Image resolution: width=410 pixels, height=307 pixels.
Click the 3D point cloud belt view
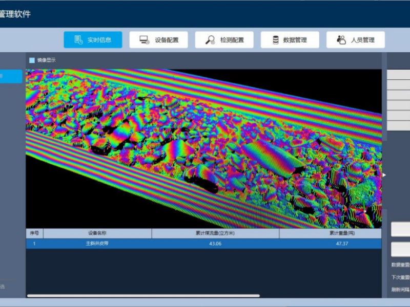coord(204,148)
